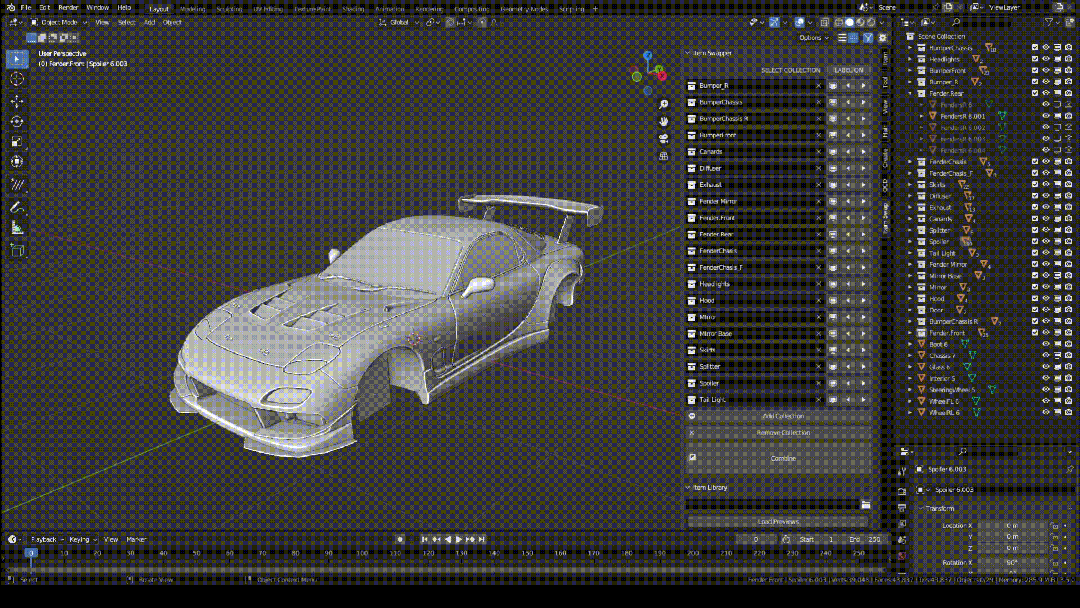This screenshot has height=608, width=1080.
Task: Toggle camera view icon in viewport
Action: pyautogui.click(x=664, y=138)
